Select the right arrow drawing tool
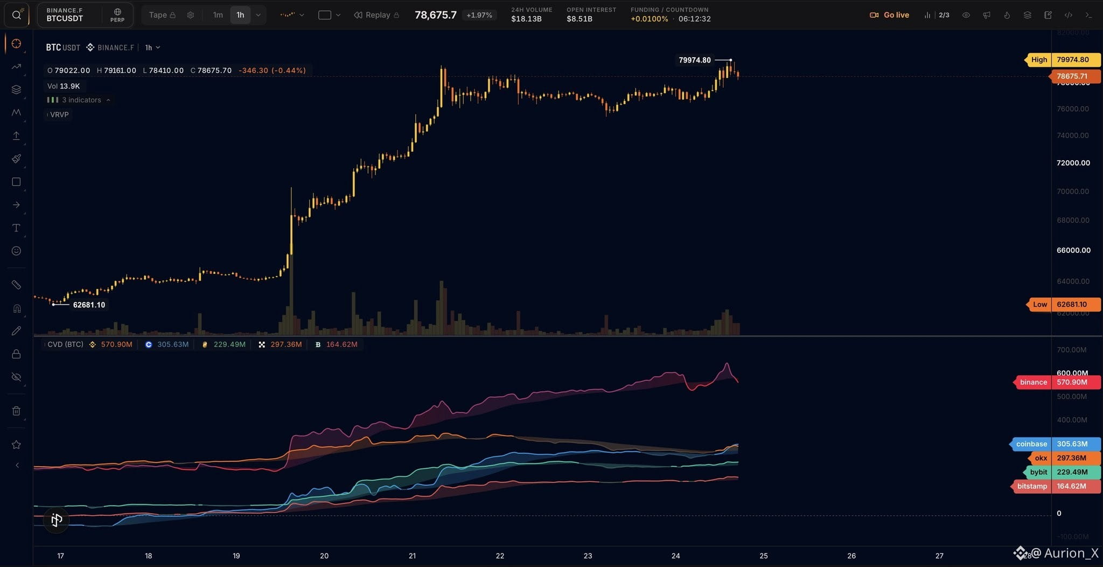The image size is (1103, 567). pos(16,205)
